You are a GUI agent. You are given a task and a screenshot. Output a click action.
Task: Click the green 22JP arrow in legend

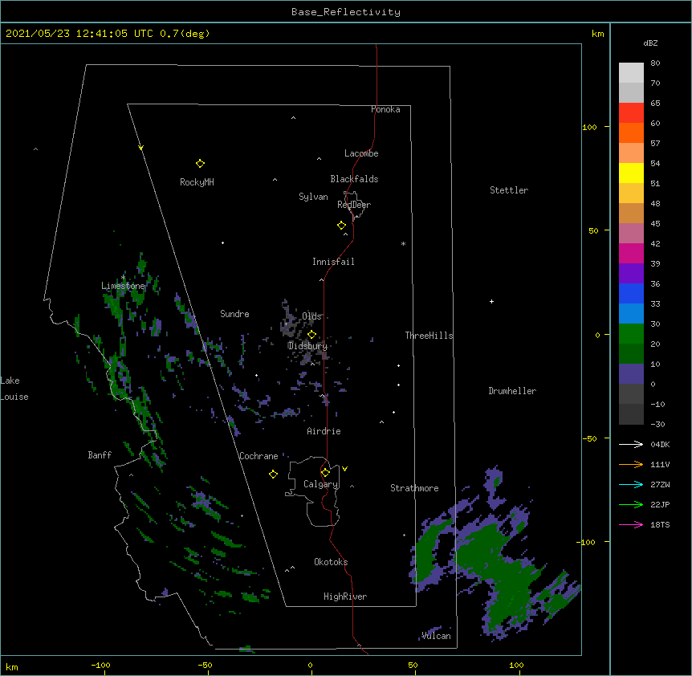pyautogui.click(x=631, y=504)
